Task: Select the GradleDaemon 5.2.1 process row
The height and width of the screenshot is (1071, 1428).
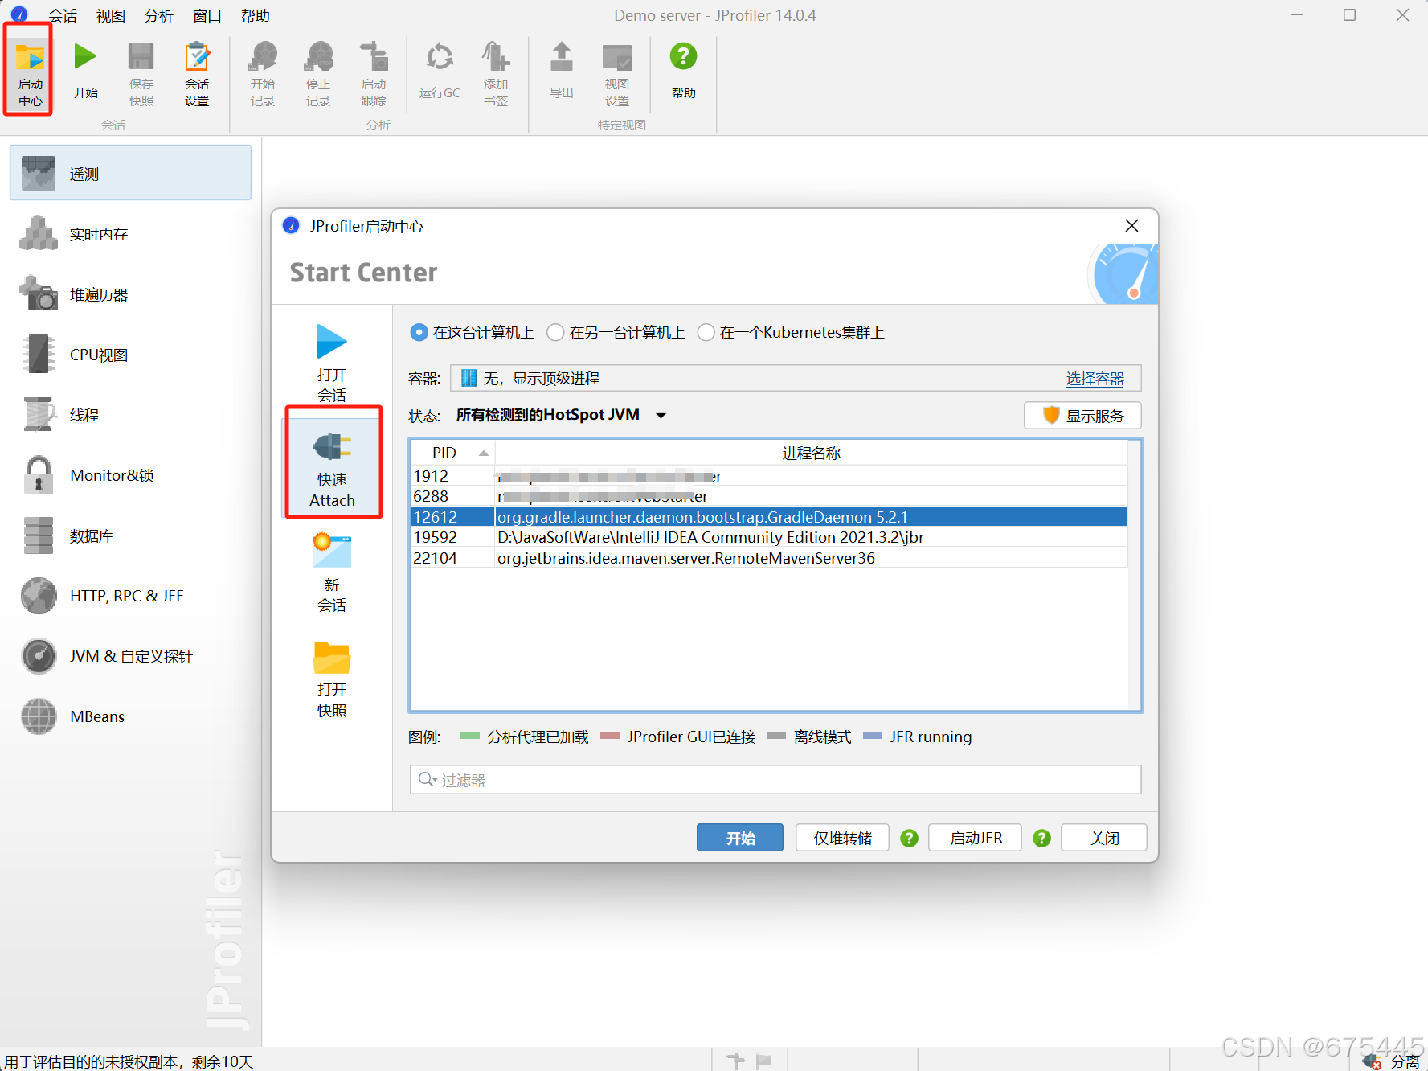Action: [x=770, y=517]
